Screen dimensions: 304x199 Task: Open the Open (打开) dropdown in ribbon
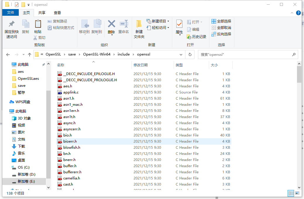[x=195, y=22]
